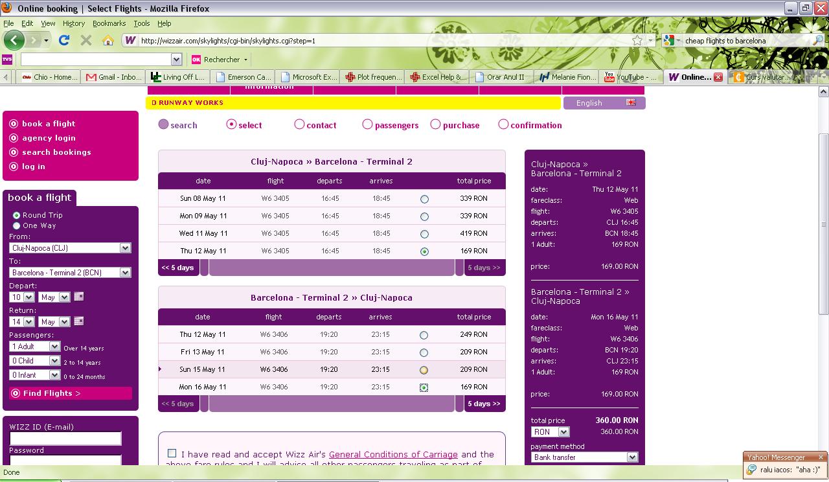The width and height of the screenshot is (829, 482).
Task: Click the 'confirmation' step circle icon
Action: (503, 124)
